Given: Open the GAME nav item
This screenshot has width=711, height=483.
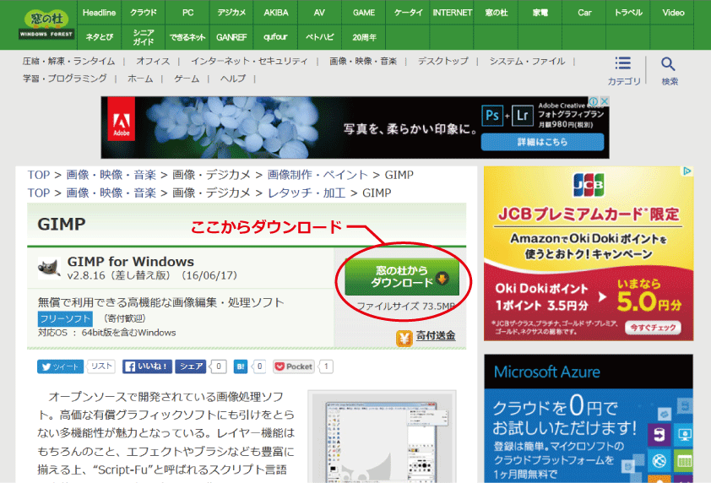Looking at the screenshot, I should click(364, 13).
